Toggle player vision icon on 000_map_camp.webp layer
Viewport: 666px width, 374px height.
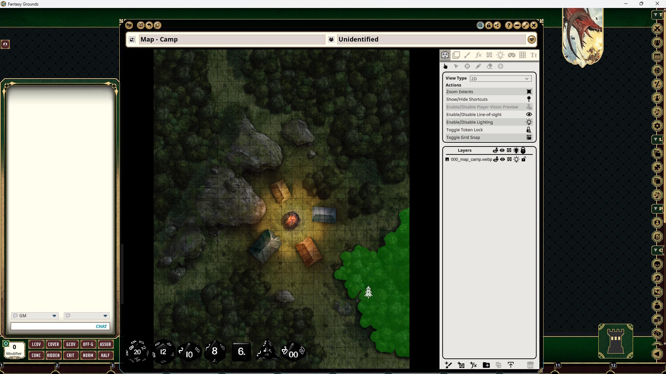(496, 159)
